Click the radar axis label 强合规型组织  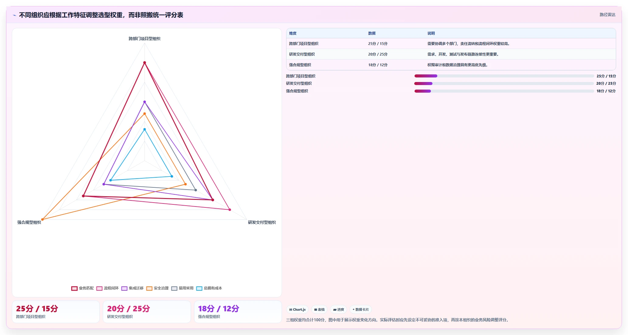(29, 222)
